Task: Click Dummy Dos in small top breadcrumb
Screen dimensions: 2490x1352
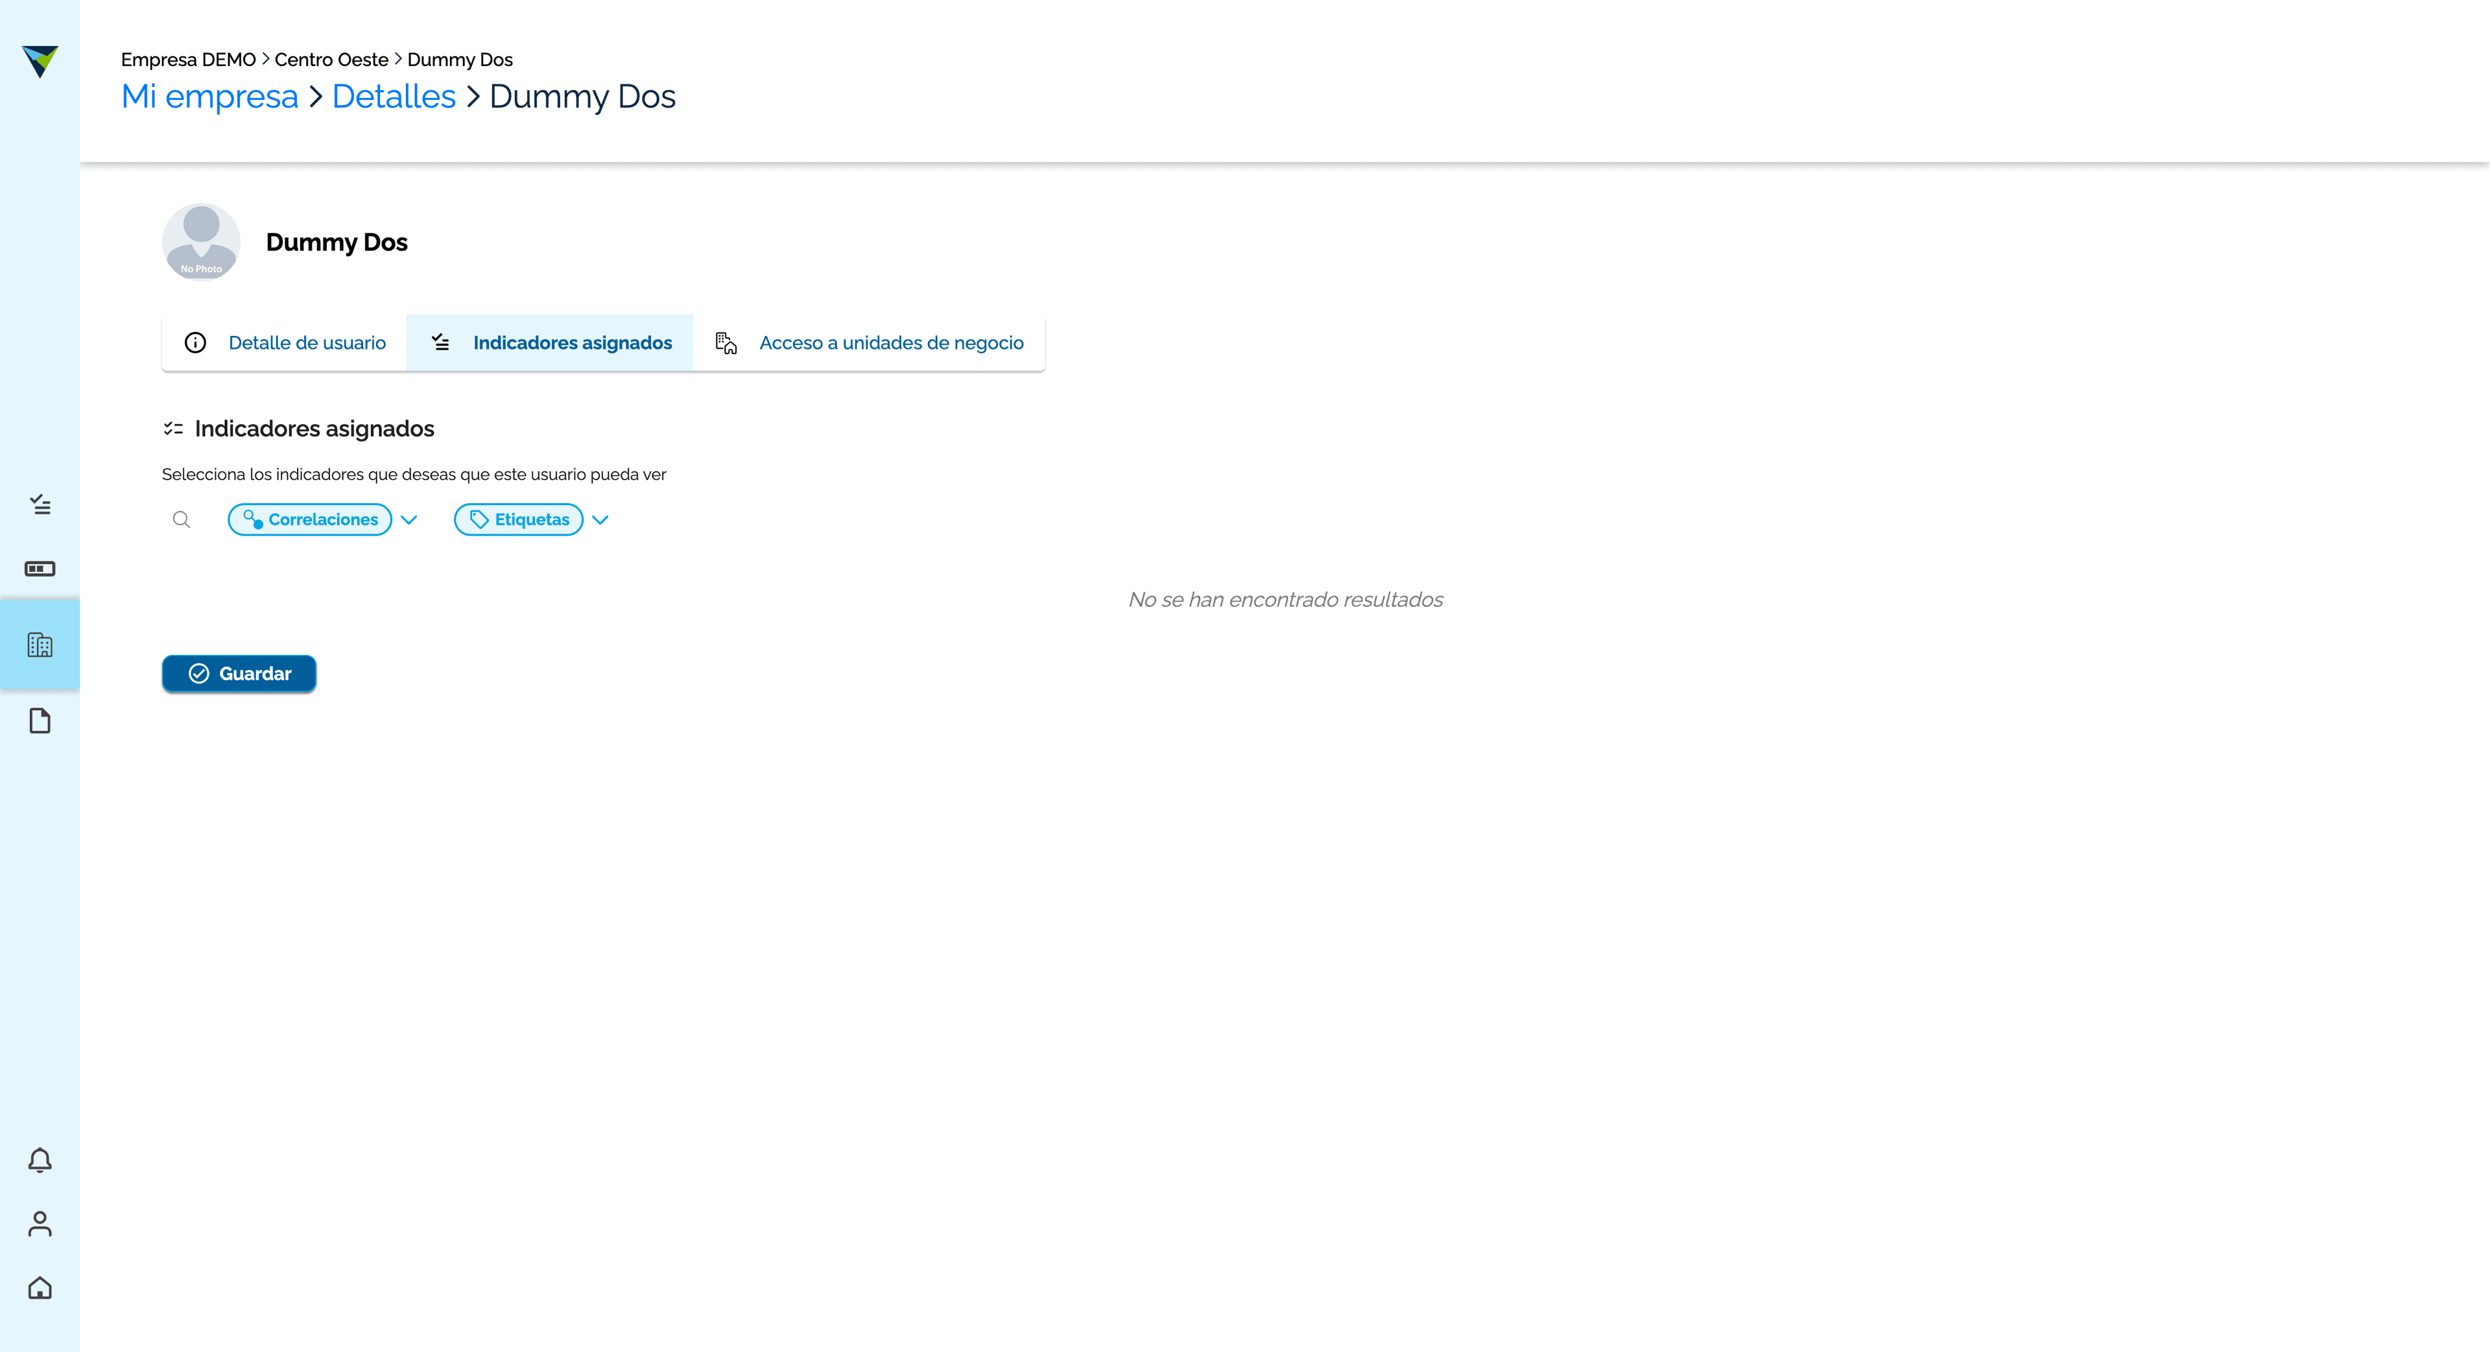Action: click(x=460, y=60)
